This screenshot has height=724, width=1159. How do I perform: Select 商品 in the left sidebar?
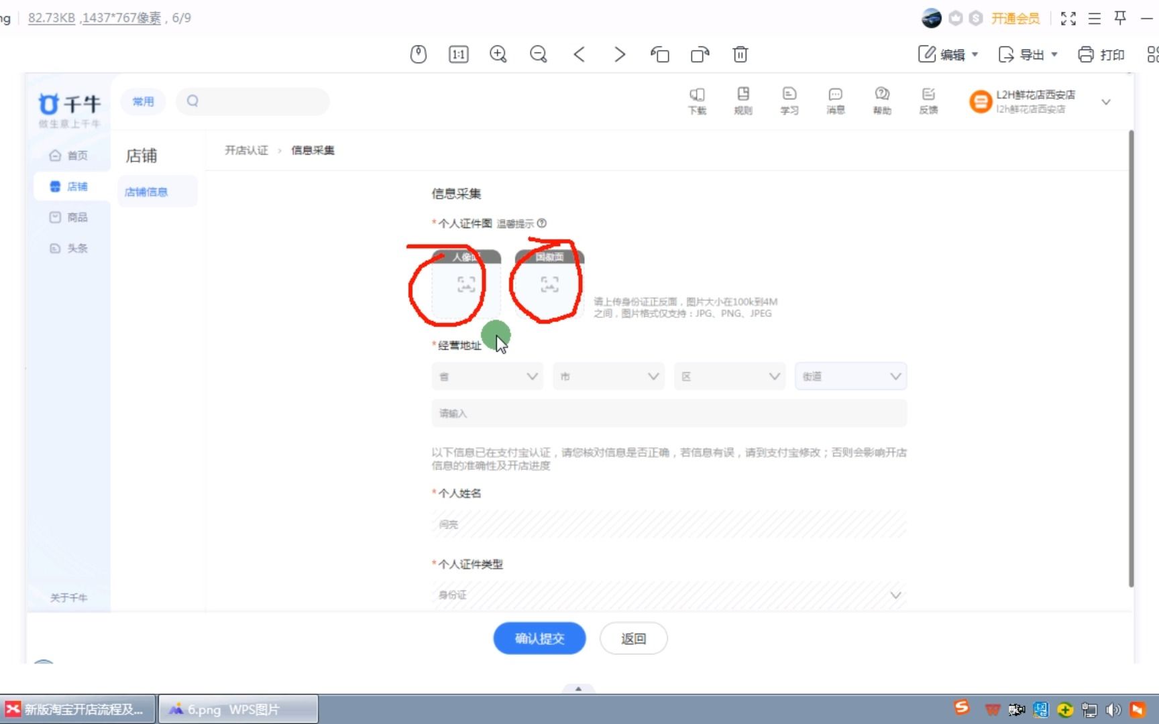coord(69,217)
